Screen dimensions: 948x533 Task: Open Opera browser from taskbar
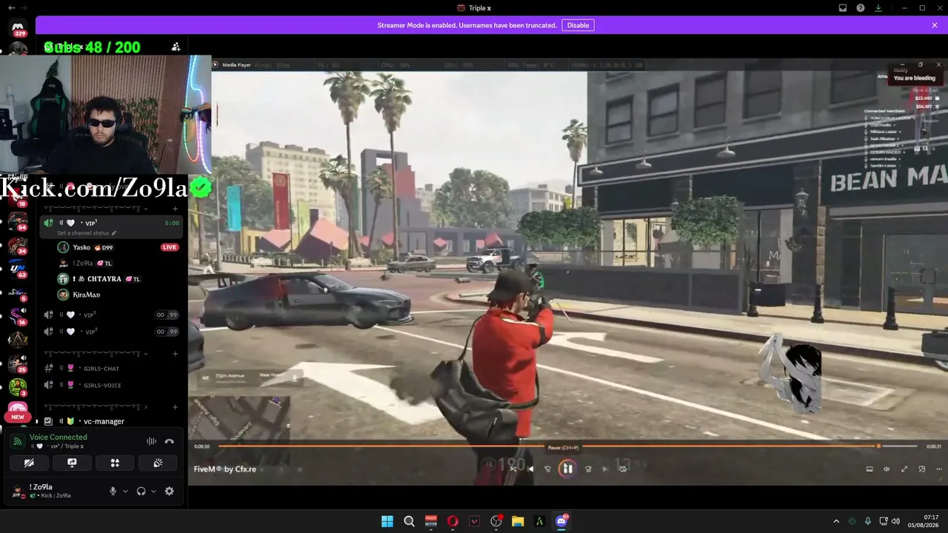pos(453,521)
